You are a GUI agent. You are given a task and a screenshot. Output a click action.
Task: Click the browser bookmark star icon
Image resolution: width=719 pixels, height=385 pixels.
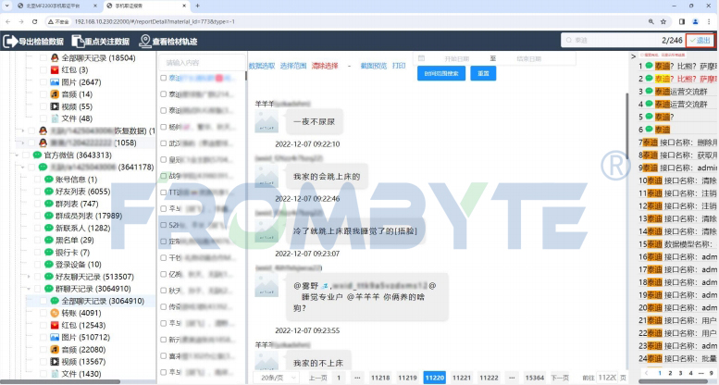[663, 21]
